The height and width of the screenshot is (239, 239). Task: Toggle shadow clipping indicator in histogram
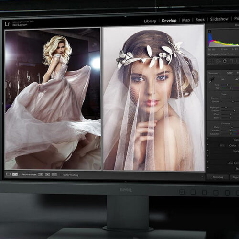click(x=210, y=32)
